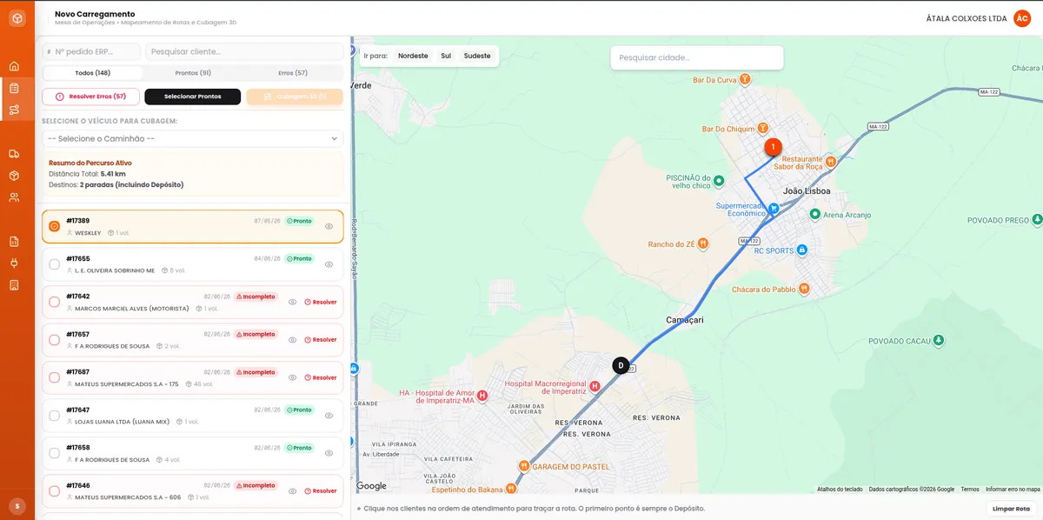Screen dimensions: 1043x520
Task: Switch to Prontos (91) tab
Action: tap(193, 73)
